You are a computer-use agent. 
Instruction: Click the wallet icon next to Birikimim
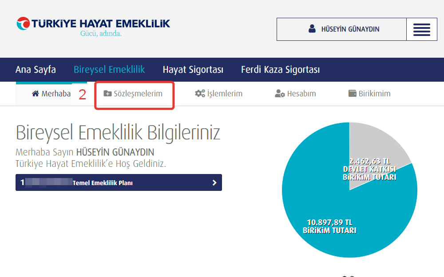(352, 93)
